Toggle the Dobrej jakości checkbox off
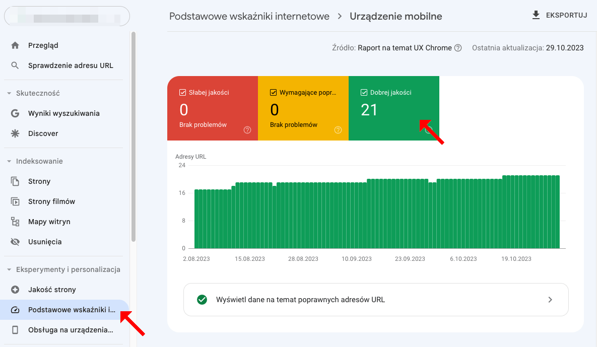This screenshot has height=347, width=597. [363, 92]
